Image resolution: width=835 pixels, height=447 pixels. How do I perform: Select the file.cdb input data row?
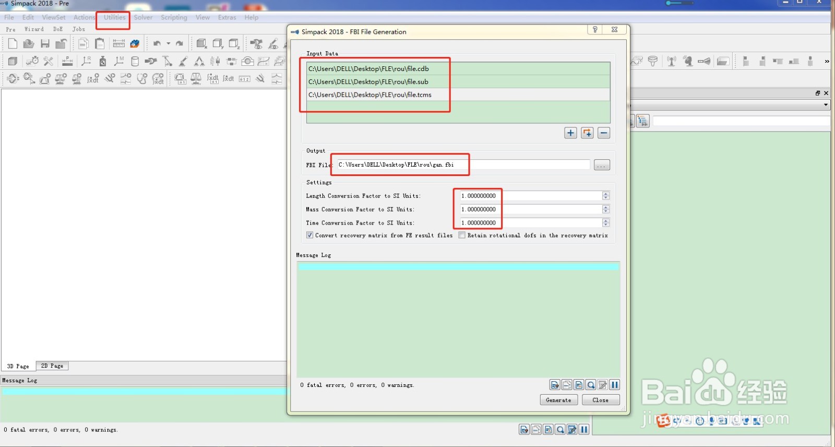coord(458,68)
